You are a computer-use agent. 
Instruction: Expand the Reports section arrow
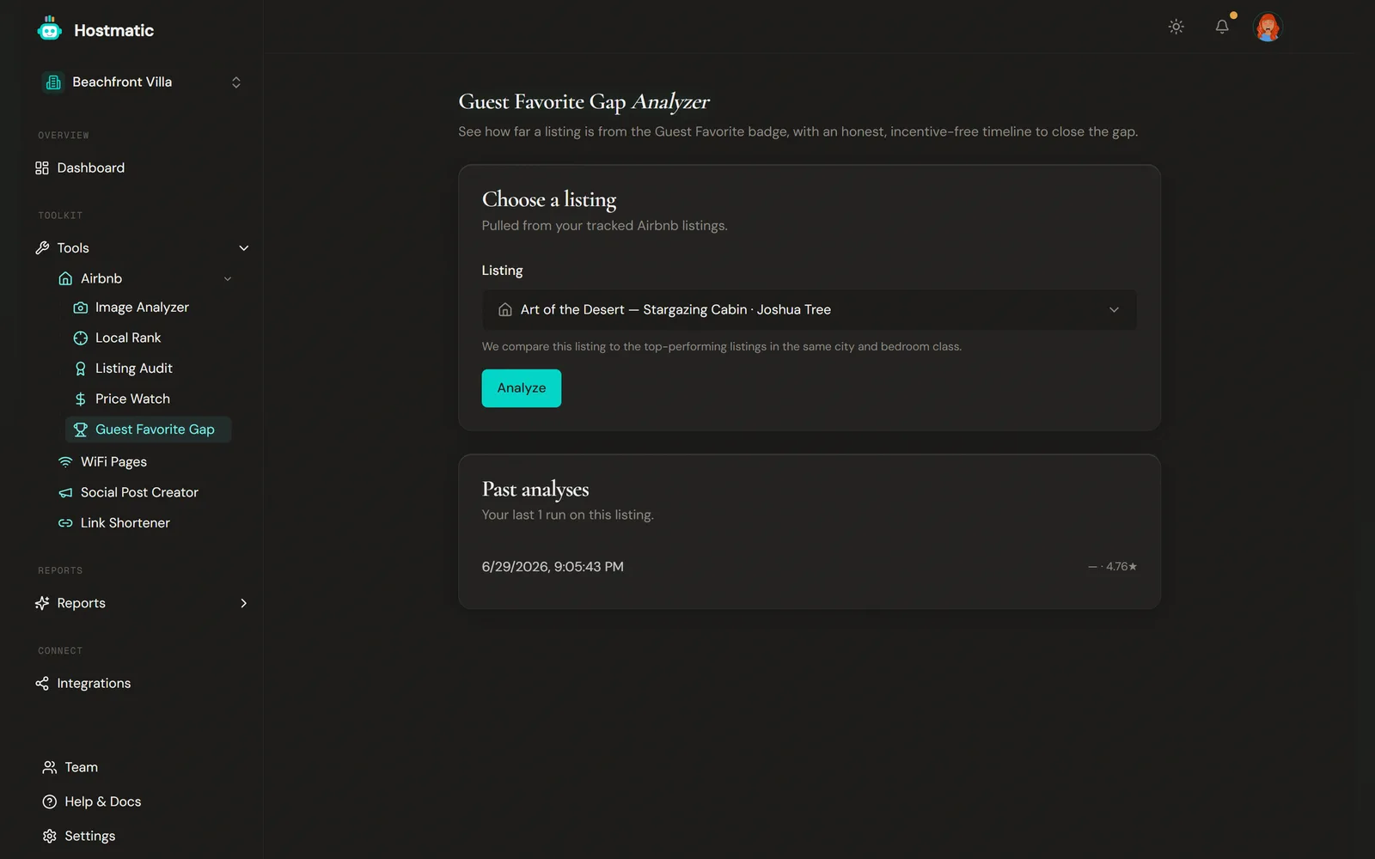click(244, 603)
